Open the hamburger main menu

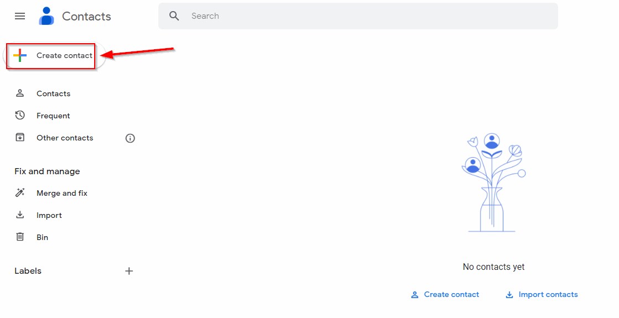(x=20, y=16)
